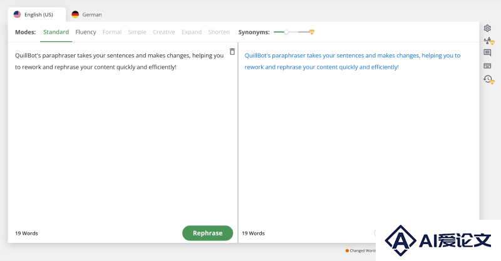Image resolution: width=501 pixels, height=261 pixels.
Task: Select the Shorten mode
Action: 219,32
